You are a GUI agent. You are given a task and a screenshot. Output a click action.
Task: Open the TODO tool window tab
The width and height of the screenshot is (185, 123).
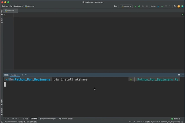(x=16, y=119)
